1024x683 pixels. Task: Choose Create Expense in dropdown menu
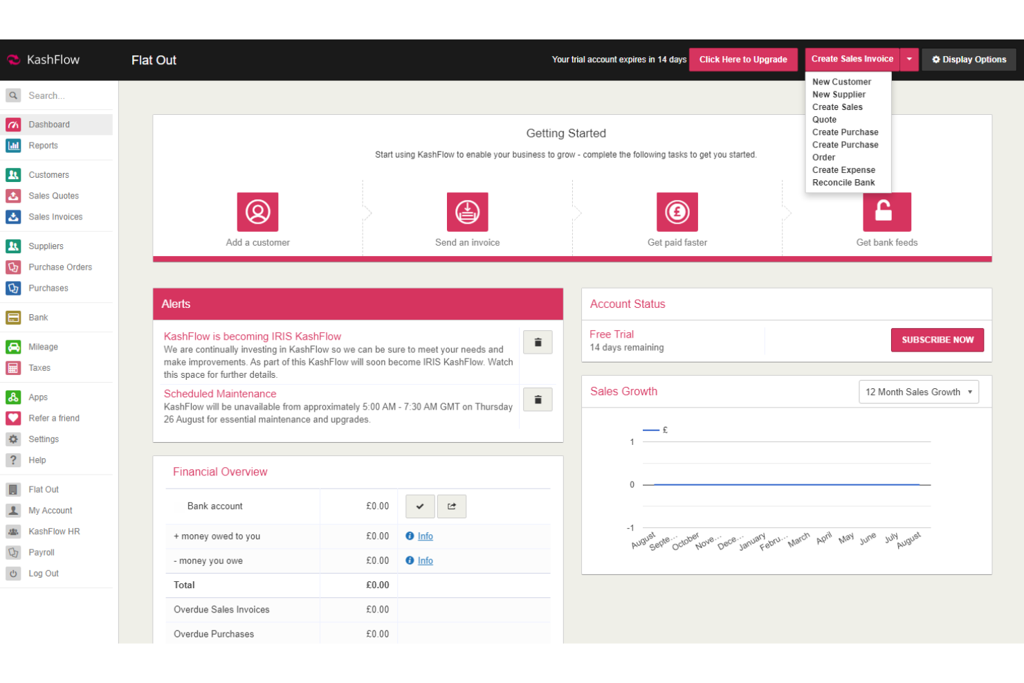pyautogui.click(x=843, y=170)
